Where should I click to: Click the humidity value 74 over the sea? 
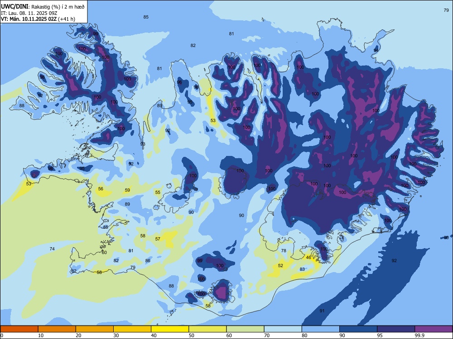(x=52, y=249)
